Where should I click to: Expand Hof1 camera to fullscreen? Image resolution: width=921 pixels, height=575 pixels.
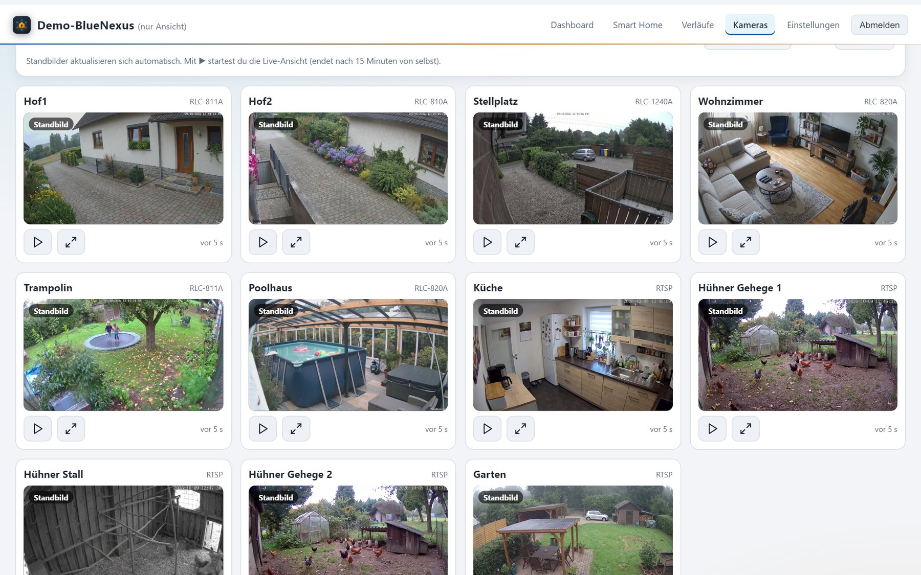coord(71,242)
